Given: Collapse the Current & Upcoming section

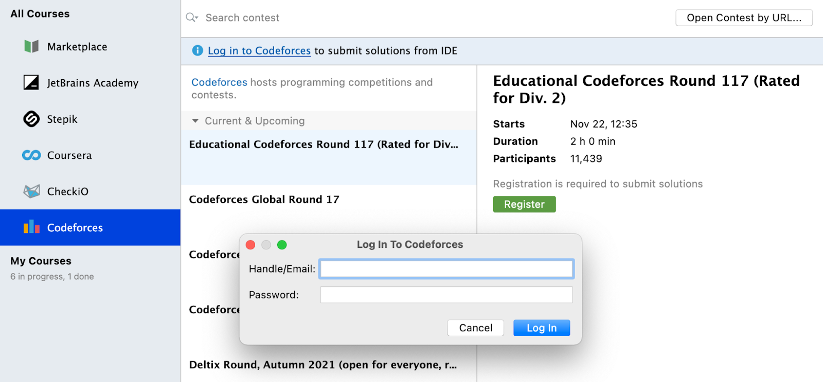Looking at the screenshot, I should 195,121.
